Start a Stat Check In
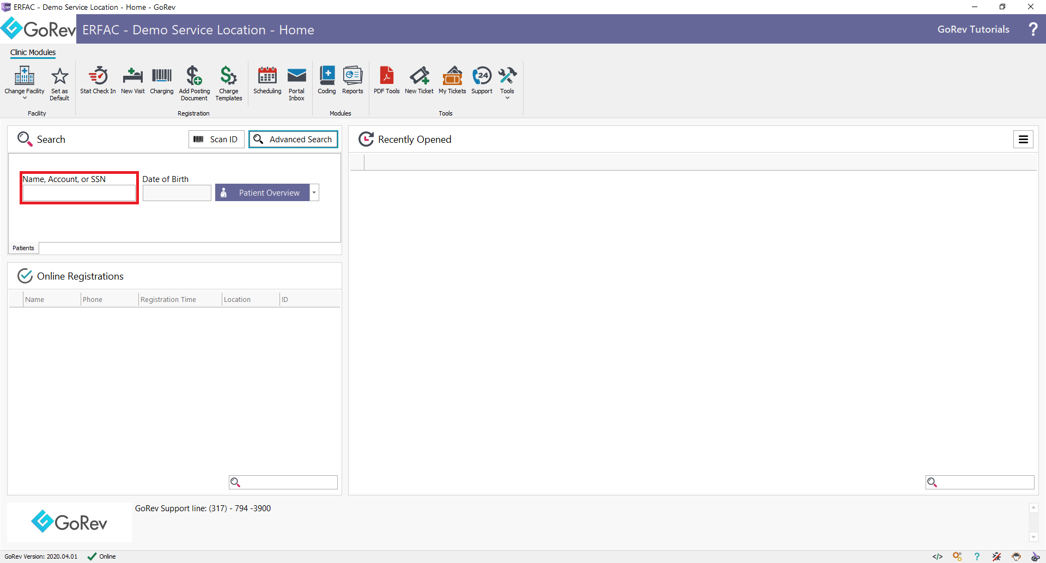 98,80
